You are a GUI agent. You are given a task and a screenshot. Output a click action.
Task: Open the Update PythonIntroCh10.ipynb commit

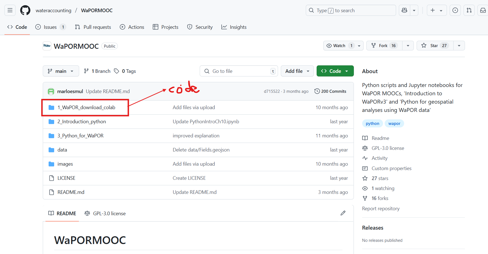[x=206, y=122]
